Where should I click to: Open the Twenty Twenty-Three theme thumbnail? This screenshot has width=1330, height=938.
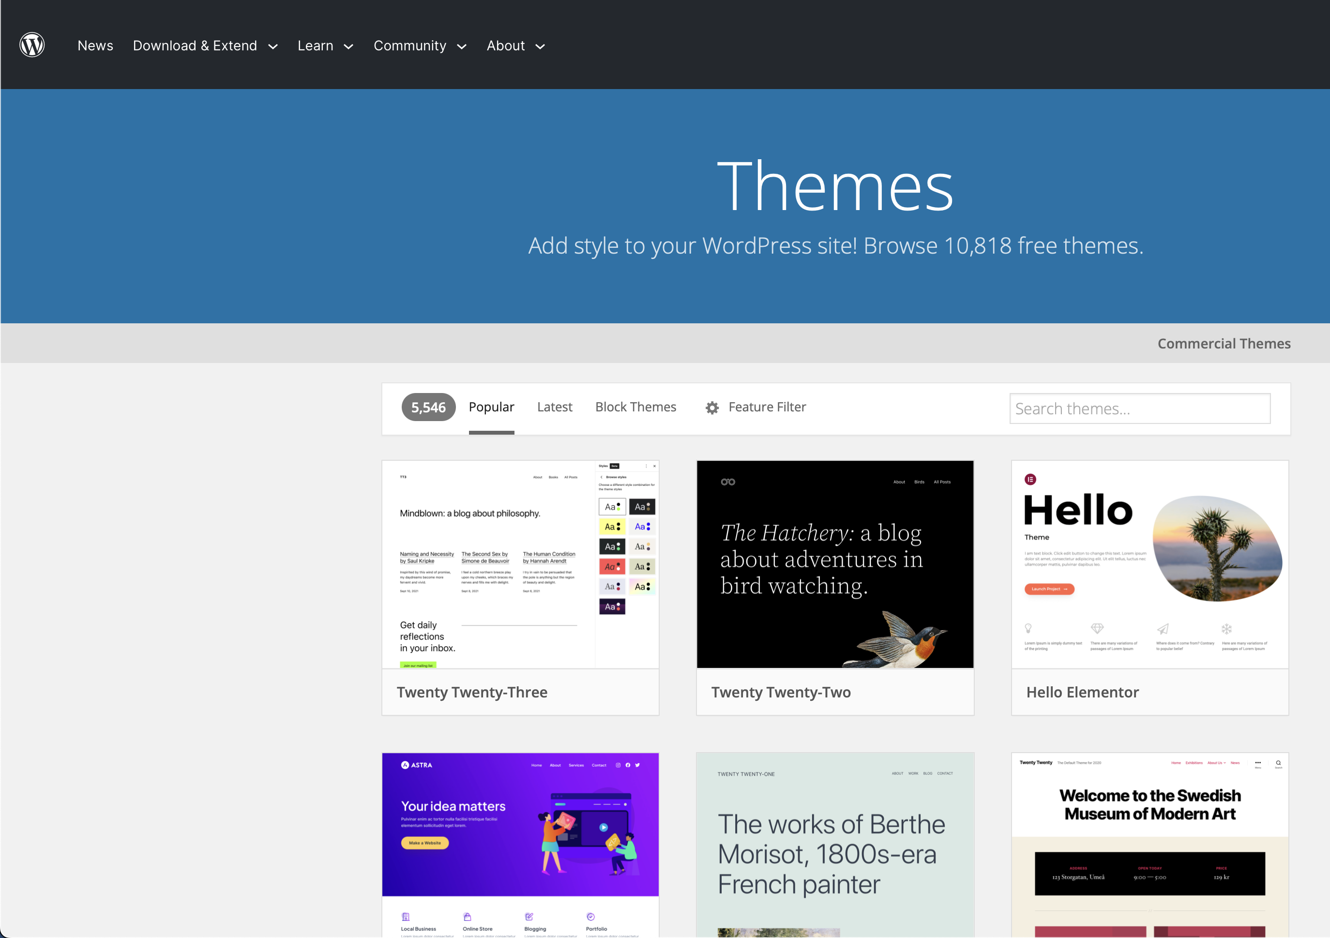520,564
